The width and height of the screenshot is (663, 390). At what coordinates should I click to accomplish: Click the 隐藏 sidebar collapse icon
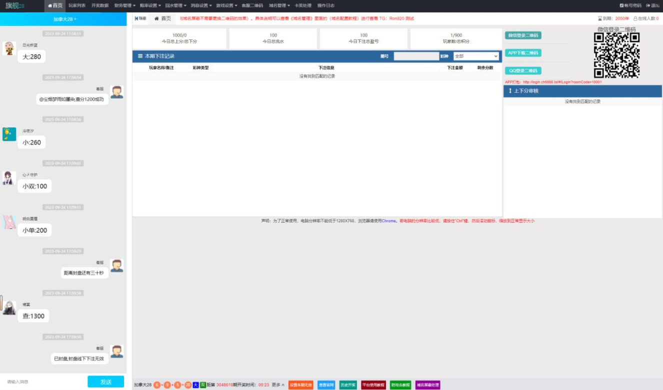point(136,18)
